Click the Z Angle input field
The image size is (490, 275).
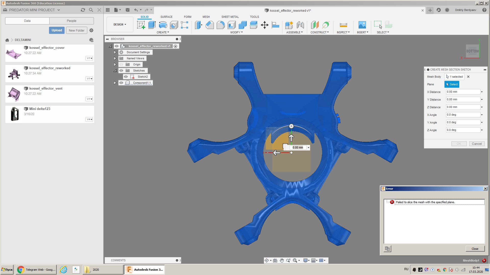(x=463, y=130)
